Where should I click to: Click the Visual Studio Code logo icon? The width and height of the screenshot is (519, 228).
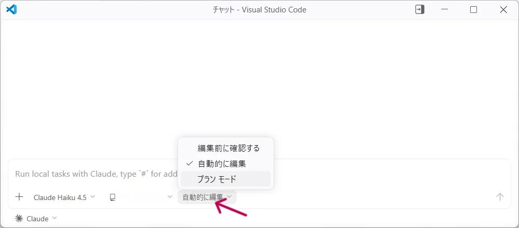click(x=11, y=9)
